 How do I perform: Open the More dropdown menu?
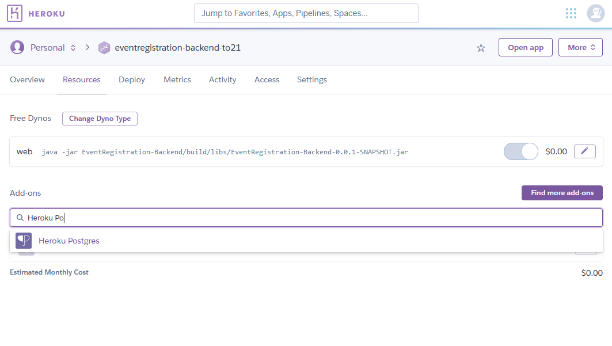pos(580,48)
